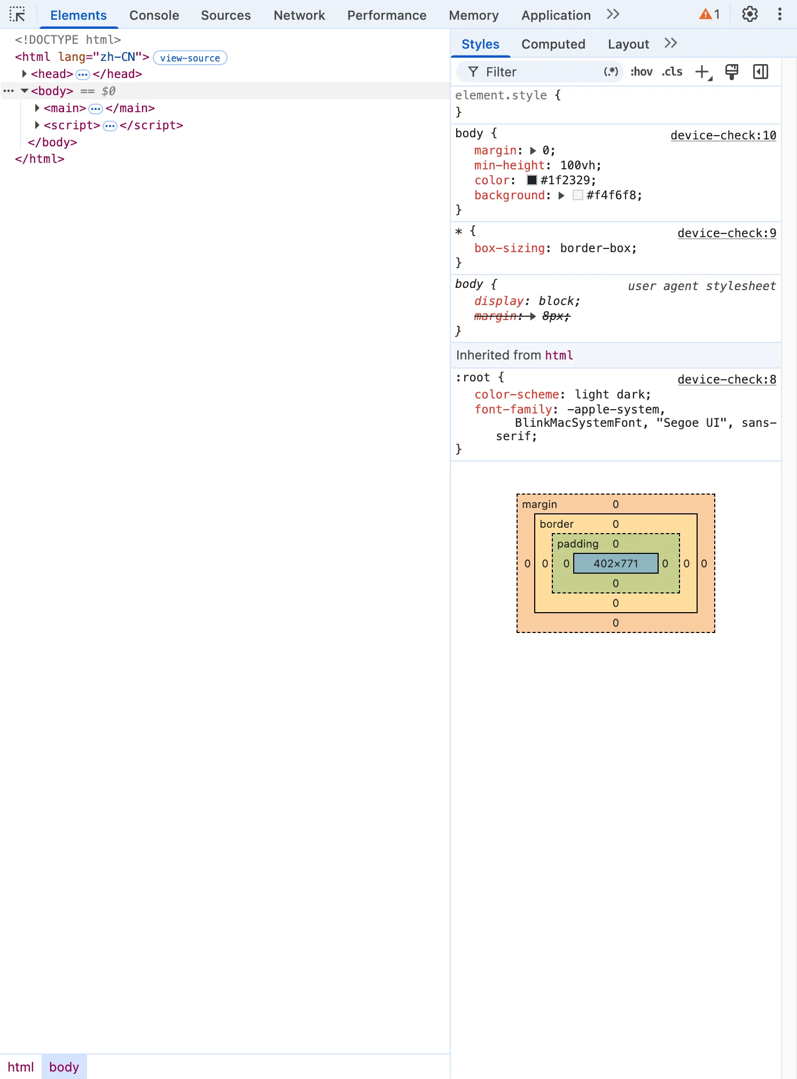This screenshot has width=797, height=1079.
Task: Toggle the :hov element state panel
Action: click(x=642, y=72)
